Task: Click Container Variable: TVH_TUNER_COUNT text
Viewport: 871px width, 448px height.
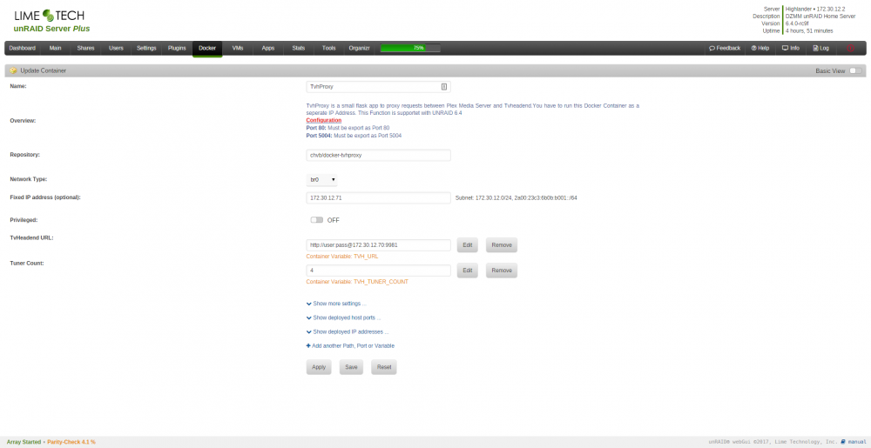Action: [357, 282]
